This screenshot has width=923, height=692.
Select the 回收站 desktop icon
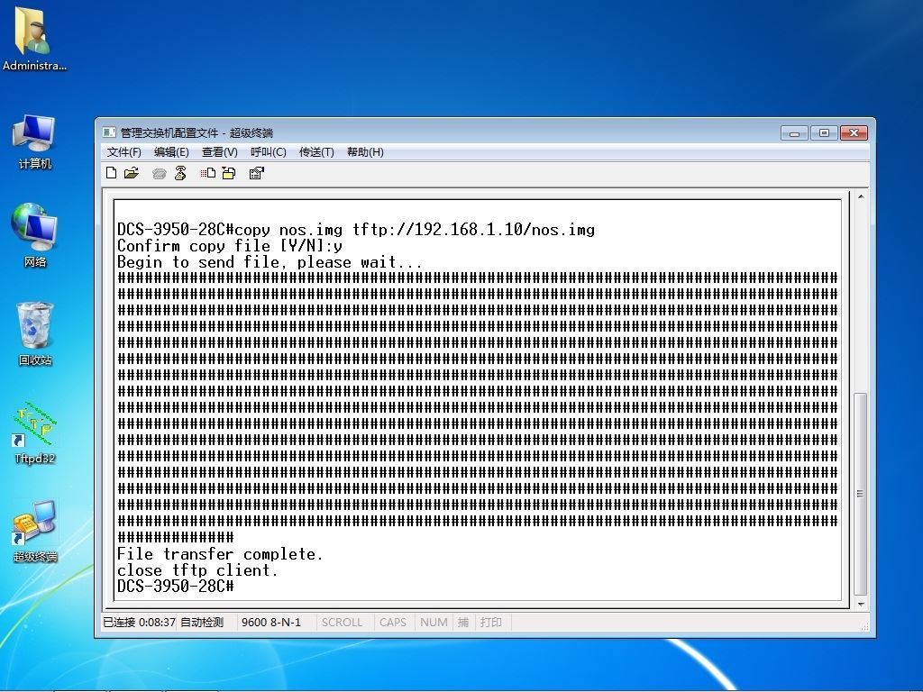35,333
